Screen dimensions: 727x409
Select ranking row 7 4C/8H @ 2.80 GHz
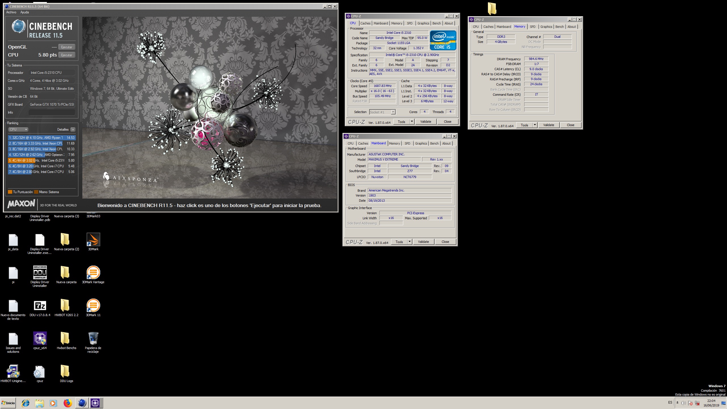coord(42,172)
